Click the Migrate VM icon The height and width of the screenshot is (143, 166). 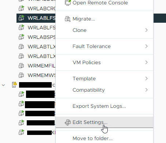(x=68, y=19)
